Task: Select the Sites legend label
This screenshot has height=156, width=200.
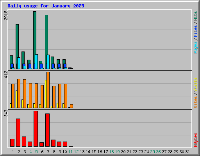Action: click(195, 102)
